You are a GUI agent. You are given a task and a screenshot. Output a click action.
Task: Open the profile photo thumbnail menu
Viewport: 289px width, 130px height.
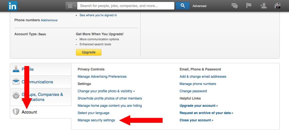(277, 6)
